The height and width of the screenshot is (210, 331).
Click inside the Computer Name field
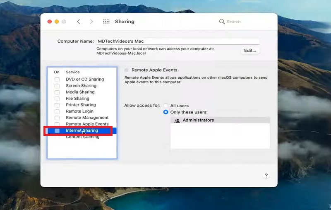coord(177,41)
